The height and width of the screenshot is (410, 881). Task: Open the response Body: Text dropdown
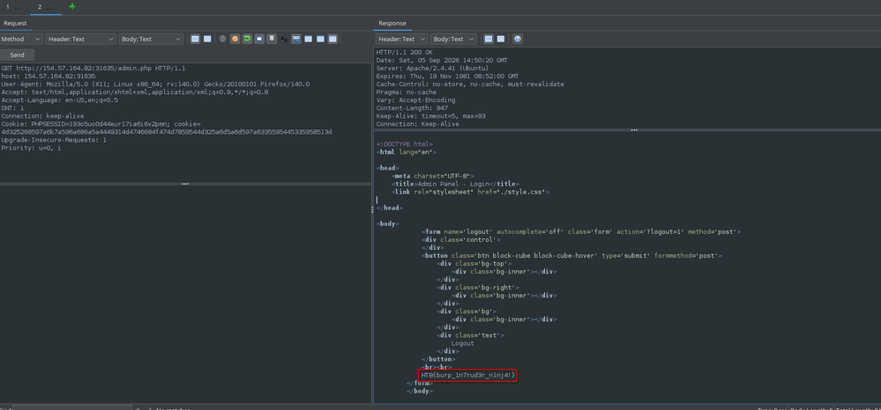[453, 40]
